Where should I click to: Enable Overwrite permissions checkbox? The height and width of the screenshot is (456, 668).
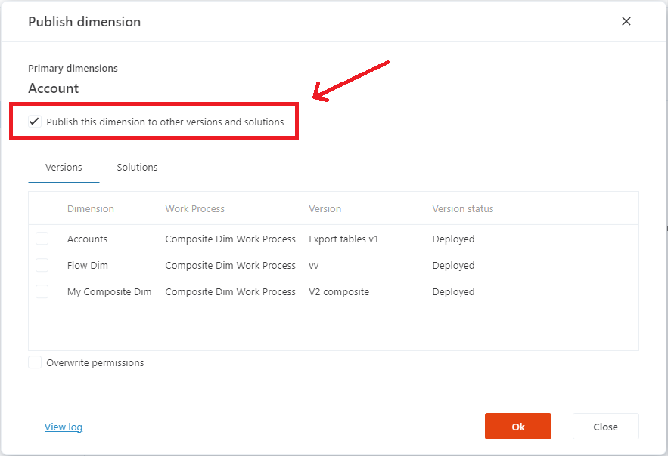point(35,362)
